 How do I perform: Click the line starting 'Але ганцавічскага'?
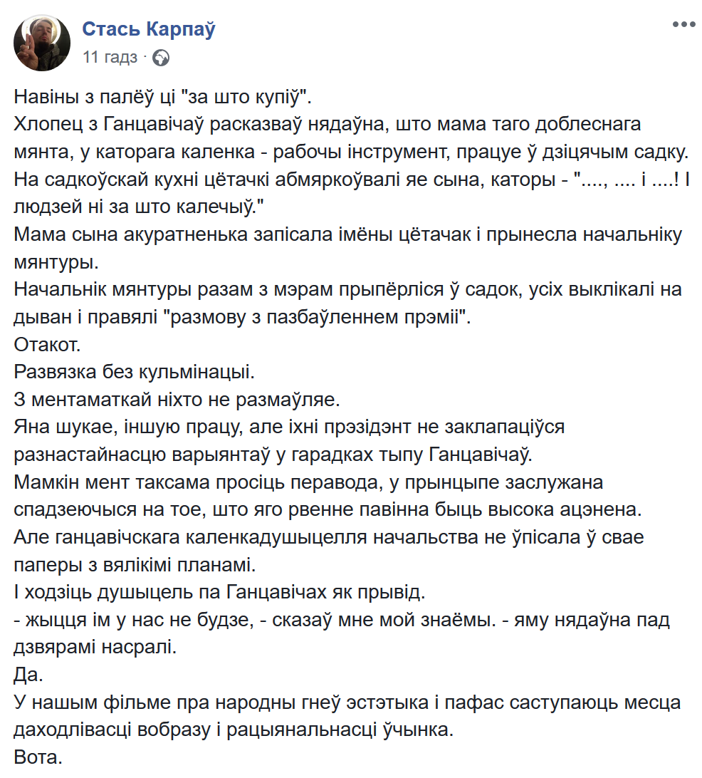[x=329, y=538]
